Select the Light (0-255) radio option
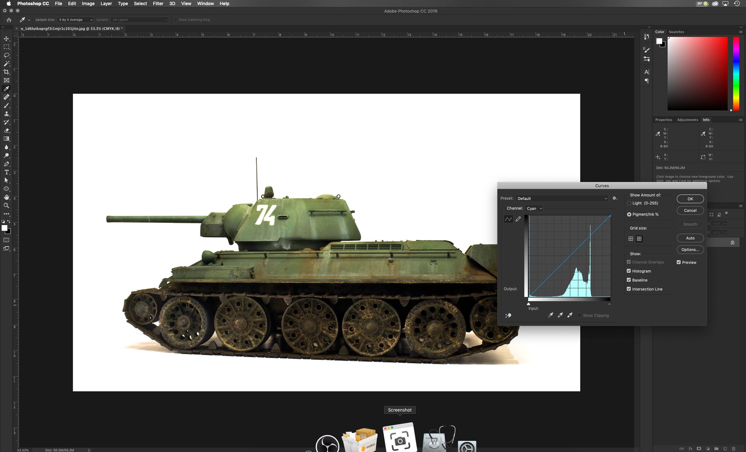The width and height of the screenshot is (746, 452). (x=629, y=203)
